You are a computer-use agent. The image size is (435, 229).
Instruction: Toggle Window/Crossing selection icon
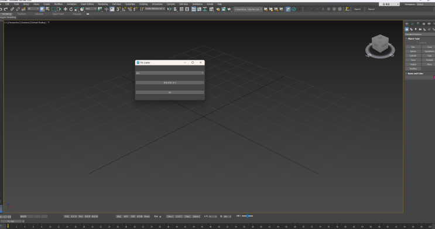[x=59, y=9]
